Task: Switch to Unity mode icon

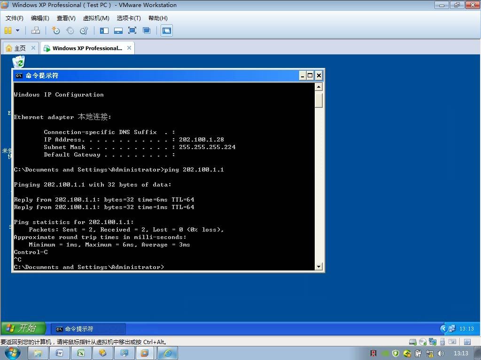Action: pos(147,30)
